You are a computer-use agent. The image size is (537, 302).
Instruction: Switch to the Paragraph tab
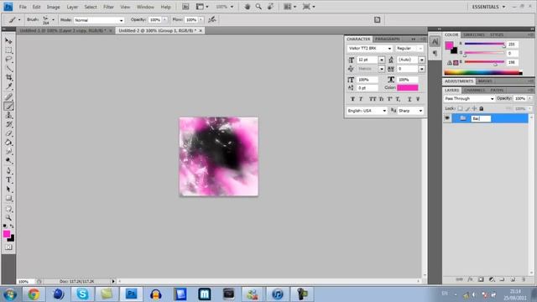click(x=388, y=39)
